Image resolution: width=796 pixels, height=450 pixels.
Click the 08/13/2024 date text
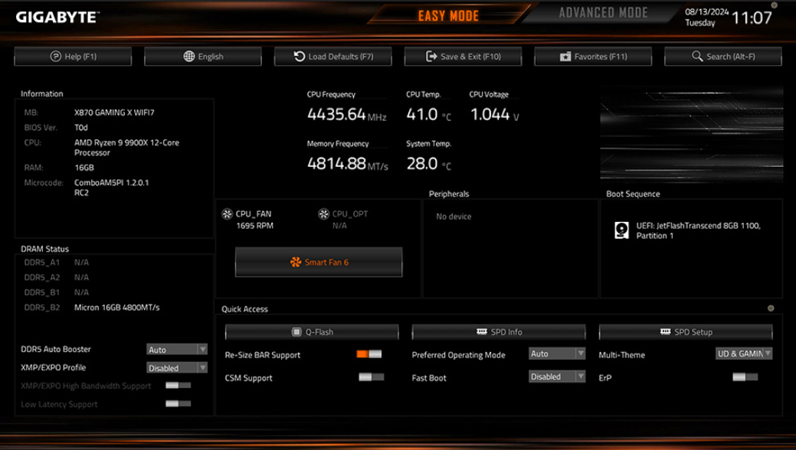coord(706,11)
